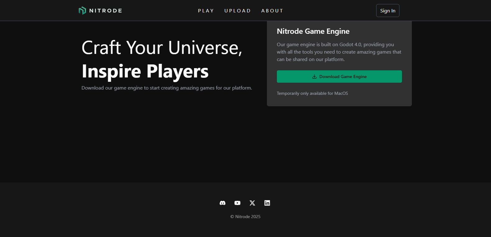Viewport: 491px width, 237px height.
Task: Select the Nitrode Game Engine heading
Action: click(x=313, y=31)
